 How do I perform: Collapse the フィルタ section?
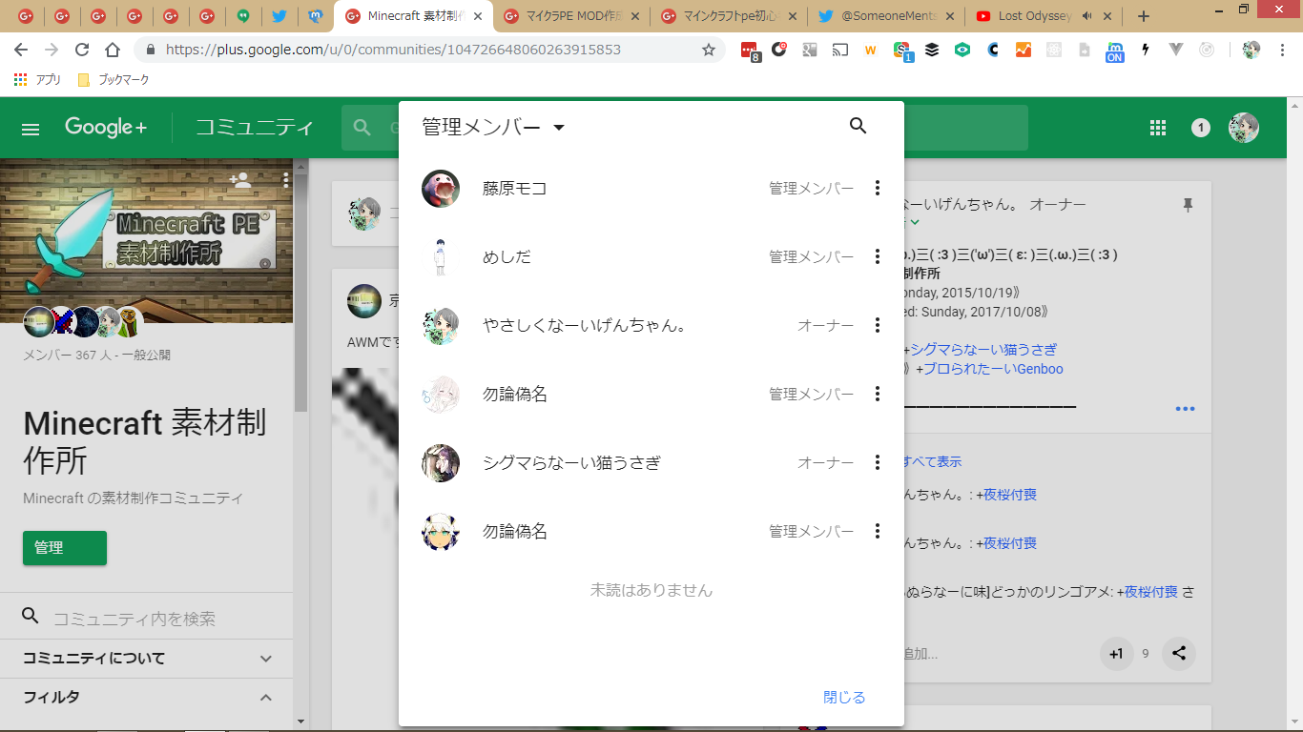tap(266, 698)
